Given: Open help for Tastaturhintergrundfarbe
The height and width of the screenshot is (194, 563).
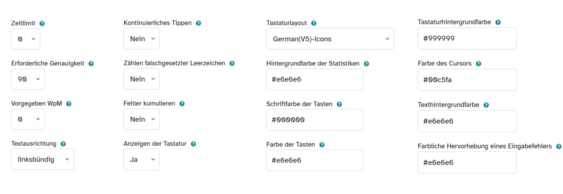Looking at the screenshot, I should [498, 22].
